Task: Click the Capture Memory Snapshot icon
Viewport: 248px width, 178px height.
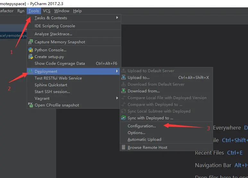Action: point(30,42)
